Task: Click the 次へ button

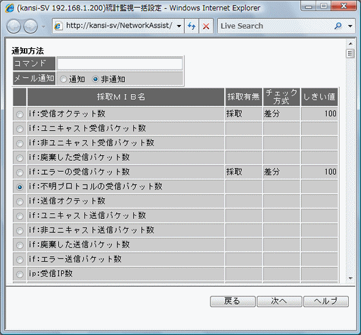Action: point(279,301)
